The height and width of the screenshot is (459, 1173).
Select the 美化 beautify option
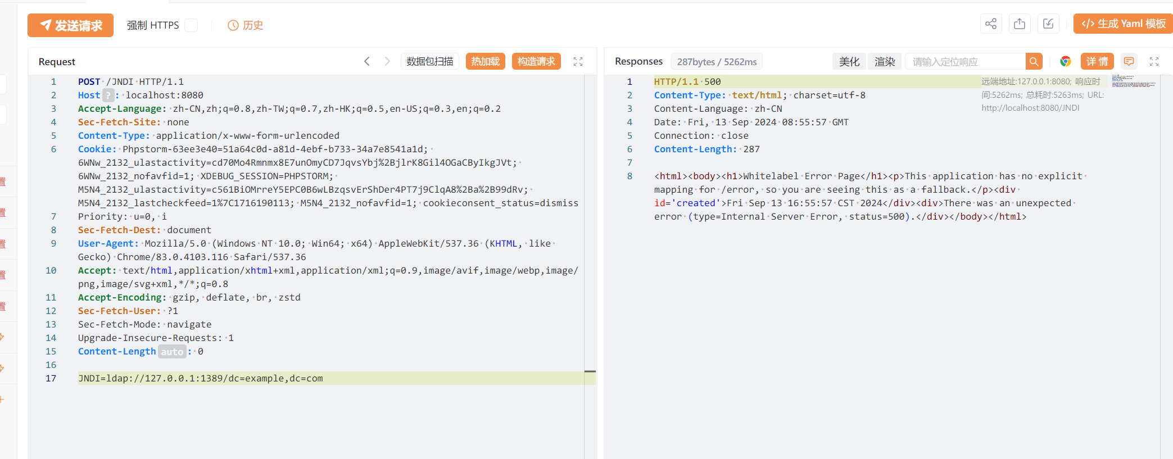tap(849, 62)
